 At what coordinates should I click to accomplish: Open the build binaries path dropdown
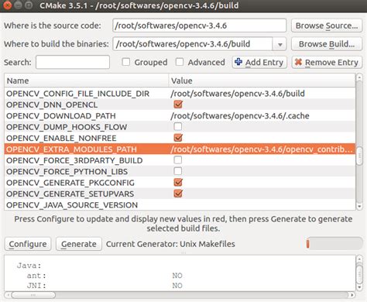(x=280, y=44)
